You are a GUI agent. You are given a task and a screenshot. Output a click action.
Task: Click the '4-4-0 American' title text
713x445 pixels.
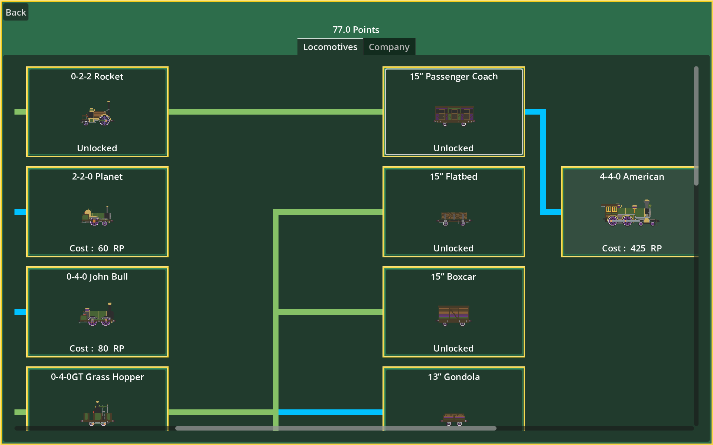pos(632,177)
